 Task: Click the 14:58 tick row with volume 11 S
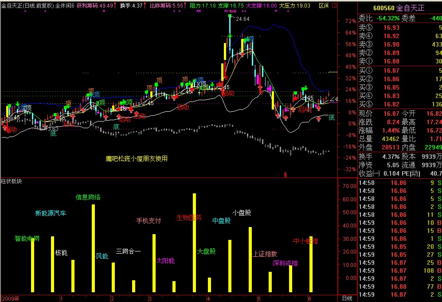pos(400,215)
